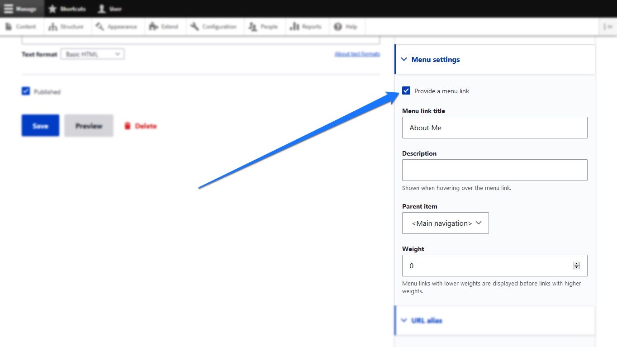Open the User account menu
Image resolution: width=617 pixels, height=347 pixels.
point(109,9)
